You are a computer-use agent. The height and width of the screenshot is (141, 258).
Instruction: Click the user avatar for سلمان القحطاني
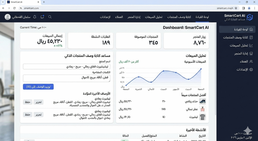[8, 17]
